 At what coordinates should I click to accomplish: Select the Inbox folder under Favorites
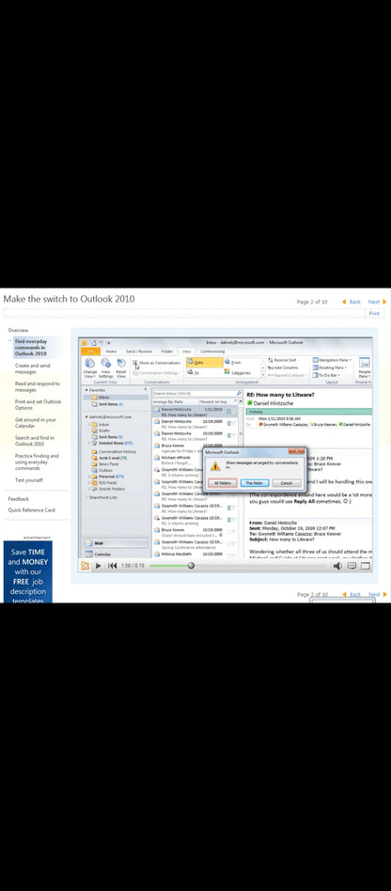(103, 398)
